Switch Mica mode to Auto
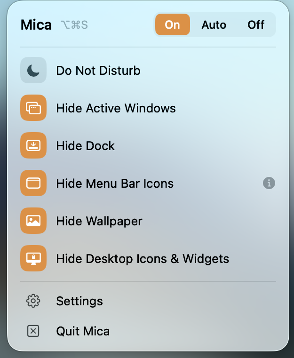The width and height of the screenshot is (294, 358). tap(214, 24)
